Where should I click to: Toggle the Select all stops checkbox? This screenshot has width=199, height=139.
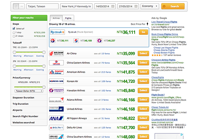[14, 28]
